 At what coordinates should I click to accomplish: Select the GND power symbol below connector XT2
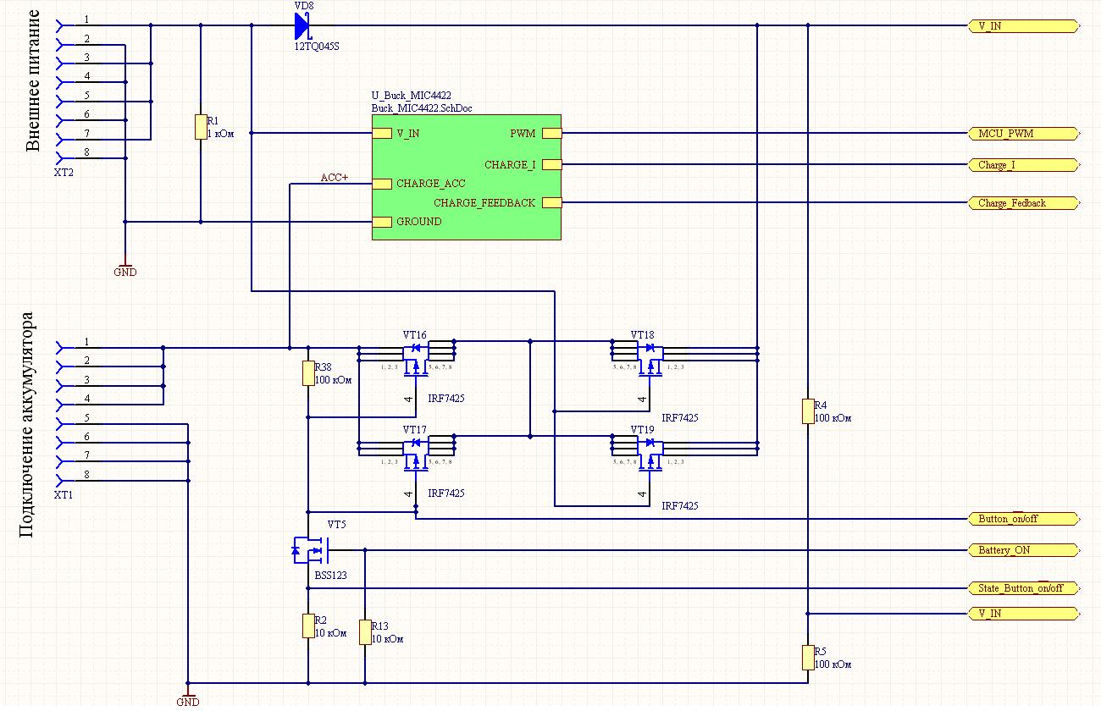[124, 267]
